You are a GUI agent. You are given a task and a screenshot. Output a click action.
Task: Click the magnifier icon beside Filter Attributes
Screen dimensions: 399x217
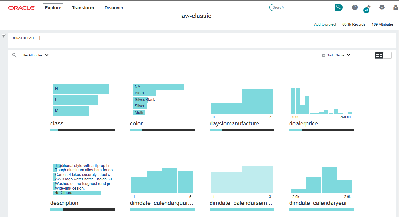pyautogui.click(x=14, y=55)
